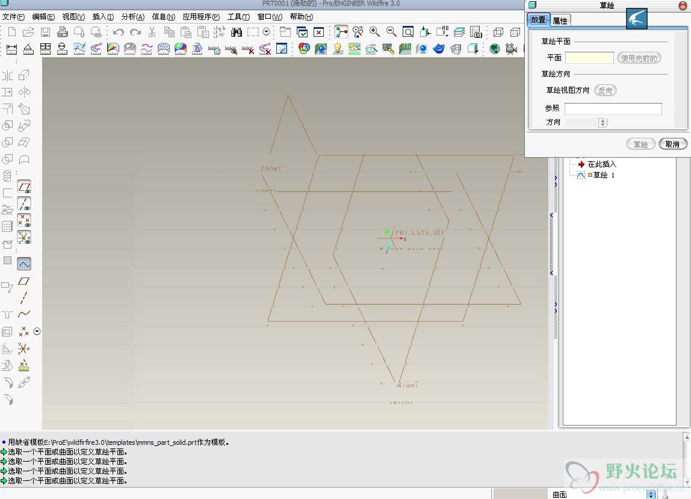The width and height of the screenshot is (691, 499).
Task: Click the print icon
Action: click(63, 32)
